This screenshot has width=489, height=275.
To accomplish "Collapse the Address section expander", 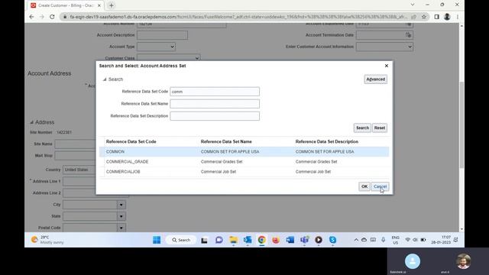I will click(31, 122).
